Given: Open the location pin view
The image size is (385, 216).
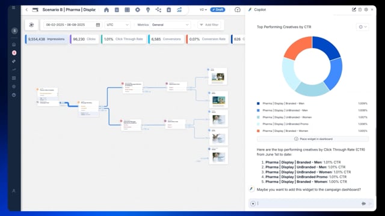Looking at the screenshot, I should click(148, 10).
